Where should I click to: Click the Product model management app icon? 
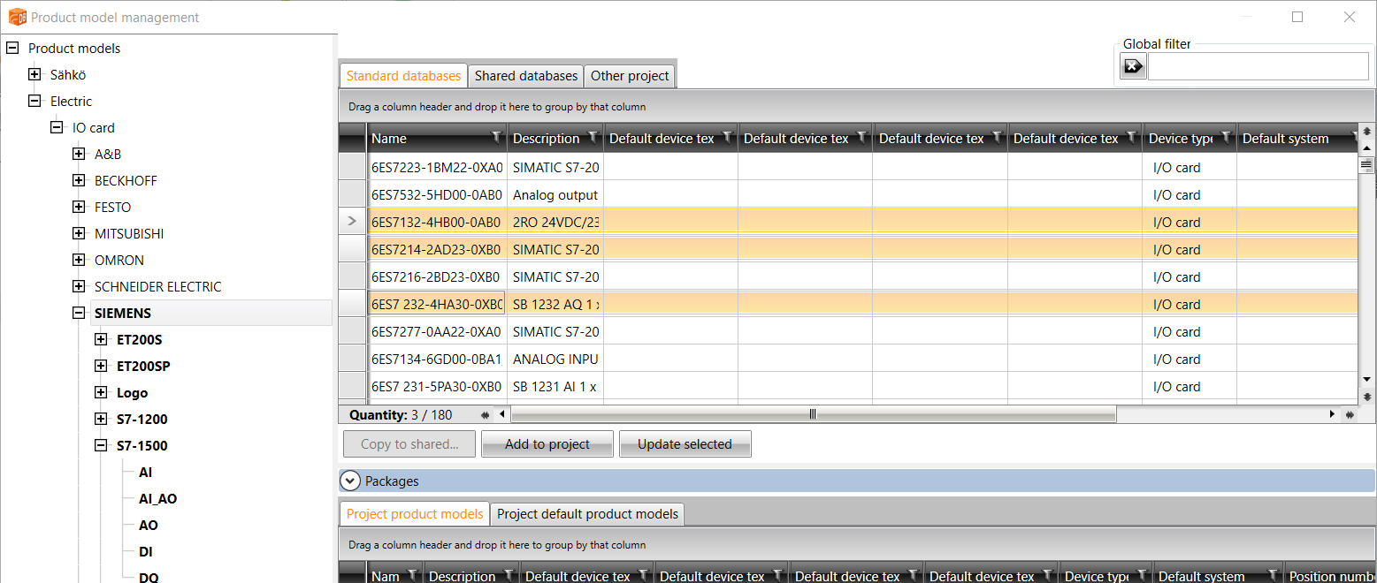[x=18, y=17]
